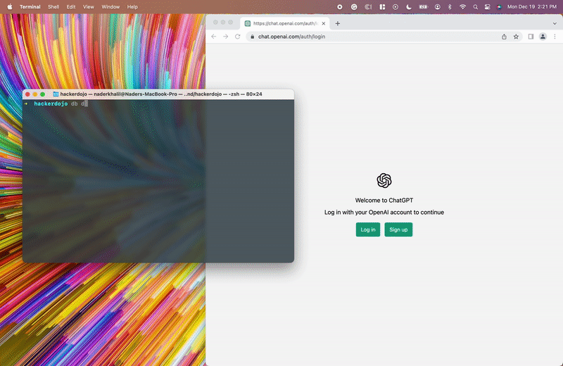Go back using the browser back arrow
The height and width of the screenshot is (366, 563).
[215, 37]
